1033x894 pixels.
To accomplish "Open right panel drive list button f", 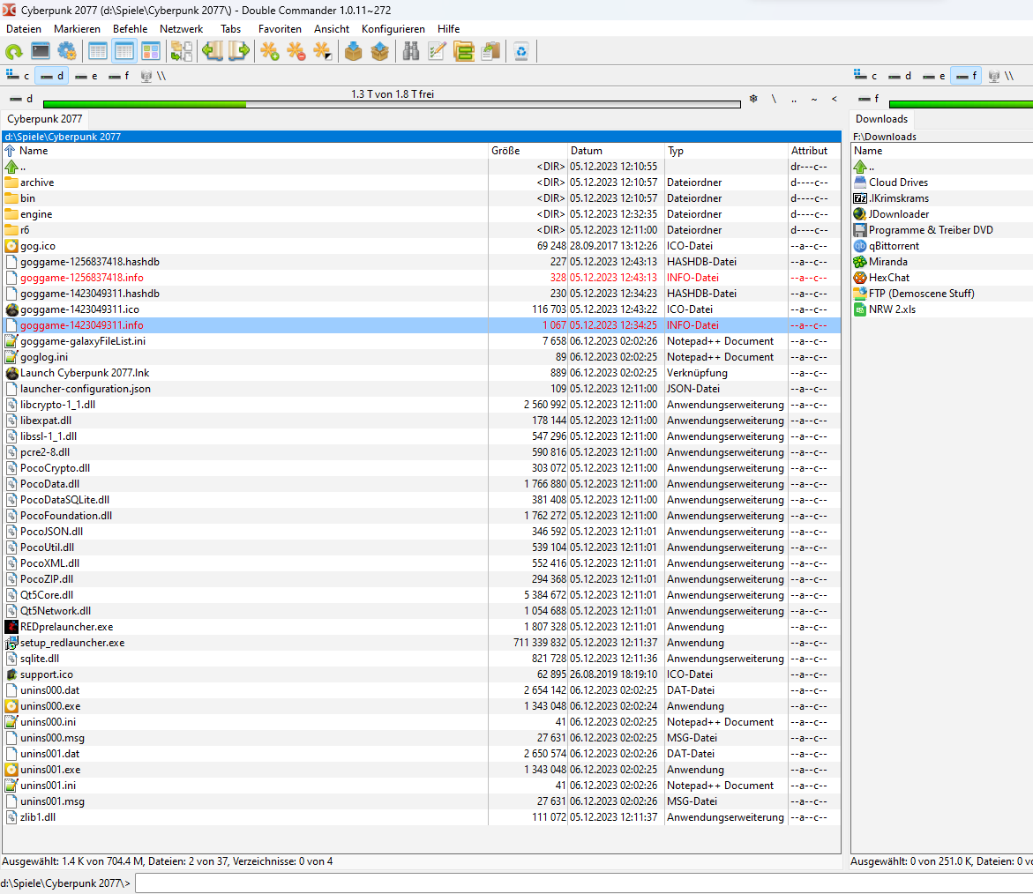I will [869, 99].
